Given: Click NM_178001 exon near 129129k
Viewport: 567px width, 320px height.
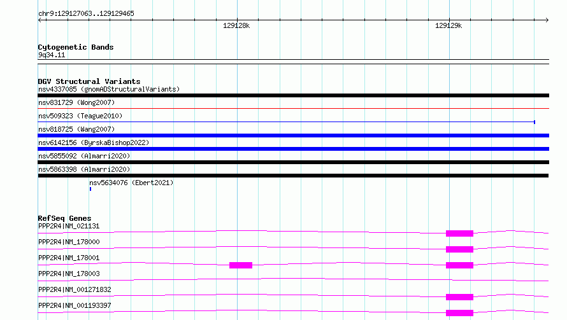Looking at the screenshot, I should [459, 265].
